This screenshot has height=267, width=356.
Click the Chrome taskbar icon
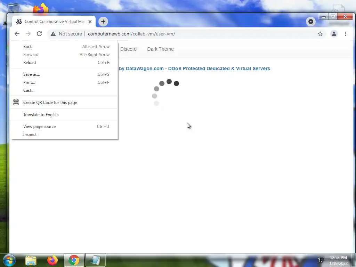(x=74, y=260)
